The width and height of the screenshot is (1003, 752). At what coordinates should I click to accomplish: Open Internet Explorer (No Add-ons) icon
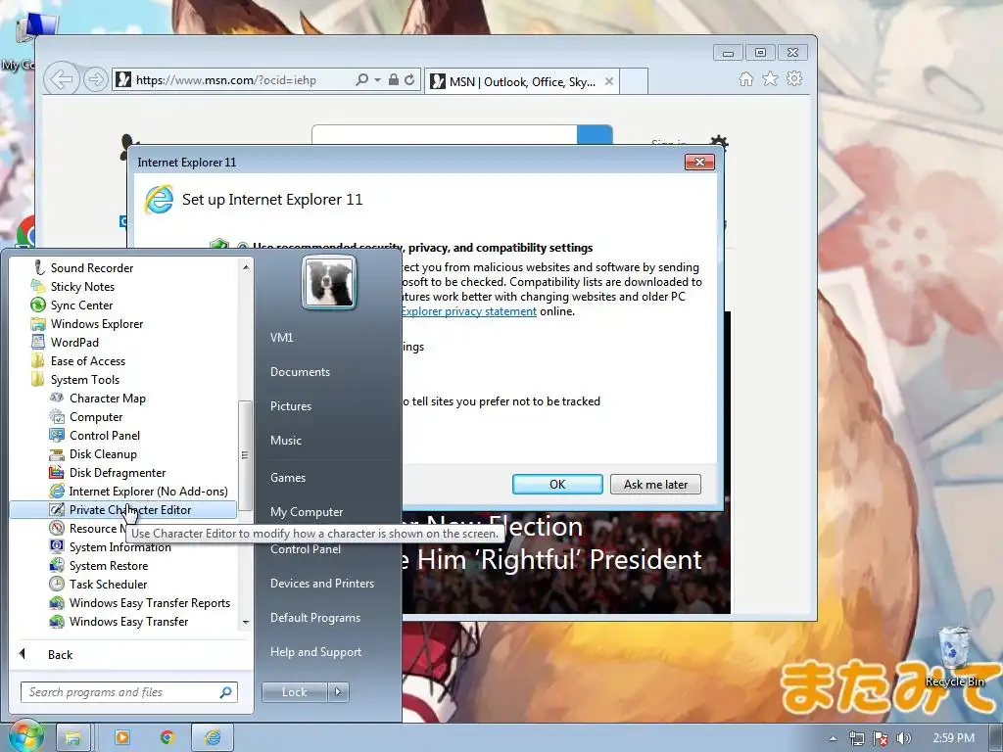click(57, 492)
